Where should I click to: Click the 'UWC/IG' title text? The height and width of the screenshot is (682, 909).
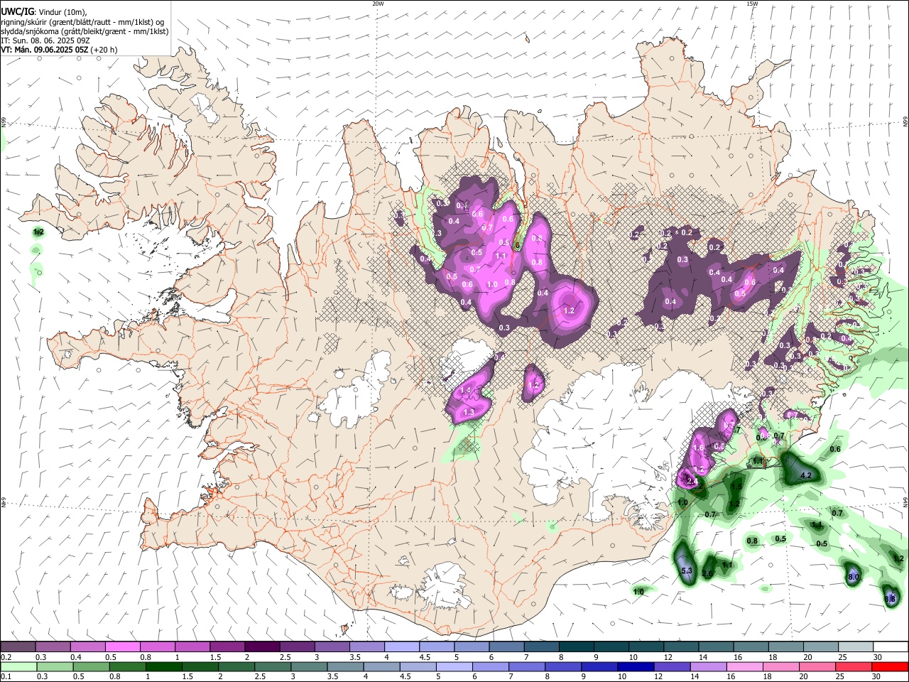(x=17, y=11)
